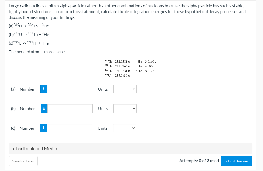This screenshot has height=171, width=263.
Task: Focus the part (a) Number input field
Action: click(70, 89)
